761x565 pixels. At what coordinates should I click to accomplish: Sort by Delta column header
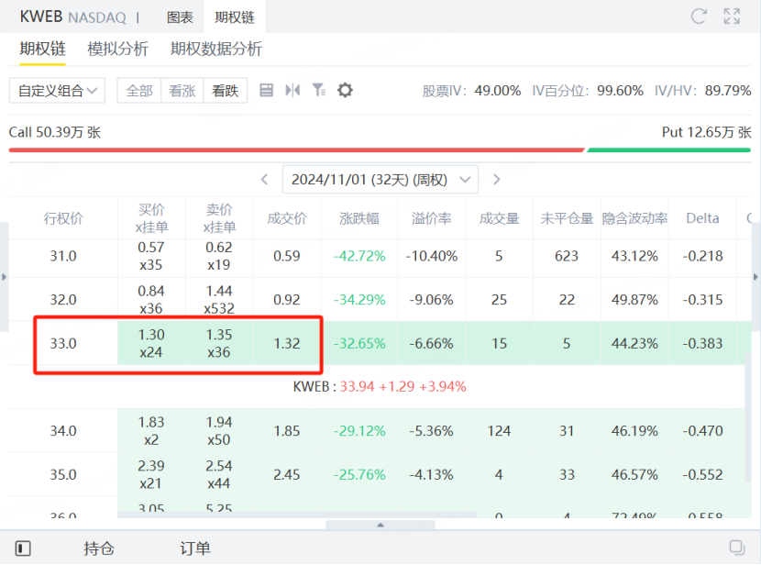(702, 218)
